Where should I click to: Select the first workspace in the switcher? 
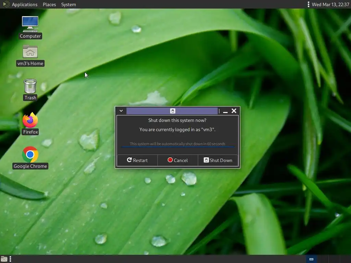311,259
